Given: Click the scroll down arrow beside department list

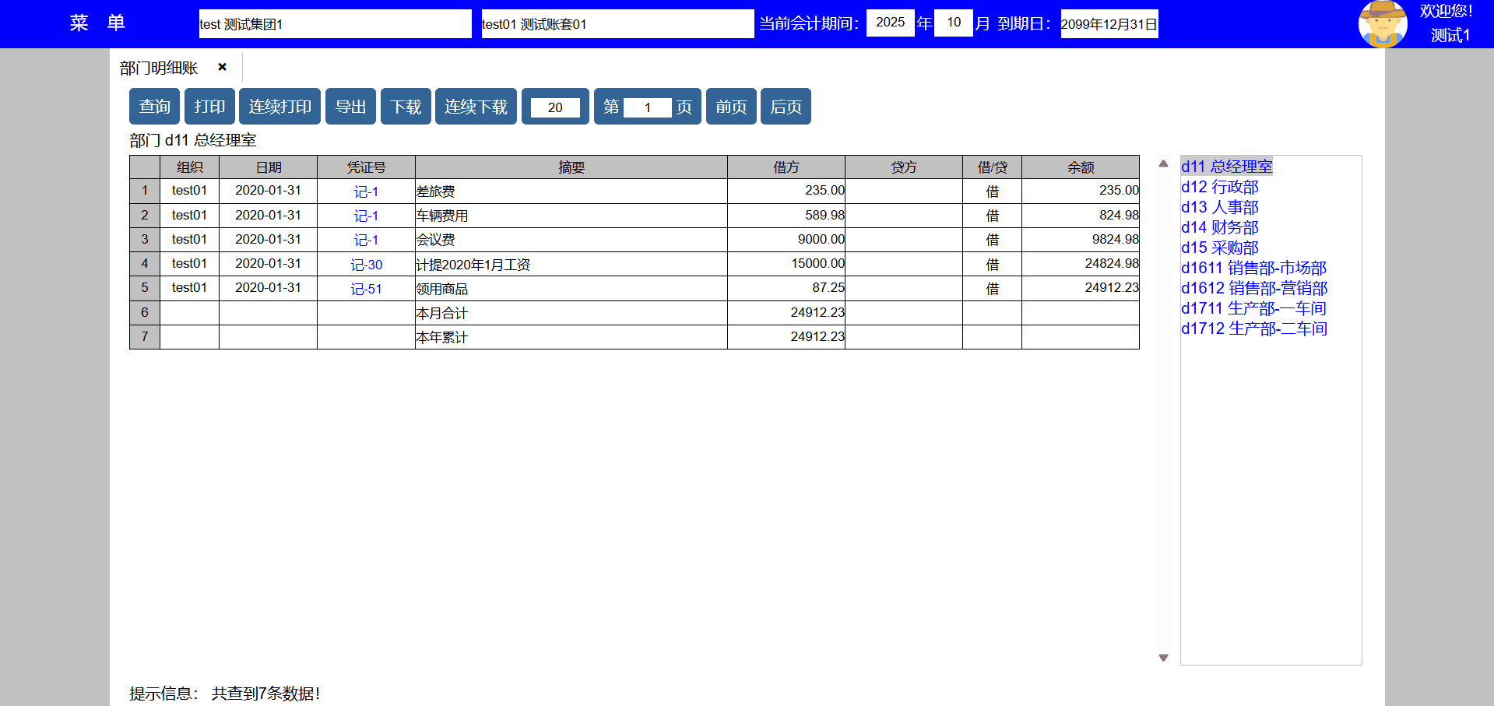Looking at the screenshot, I should (x=1163, y=658).
